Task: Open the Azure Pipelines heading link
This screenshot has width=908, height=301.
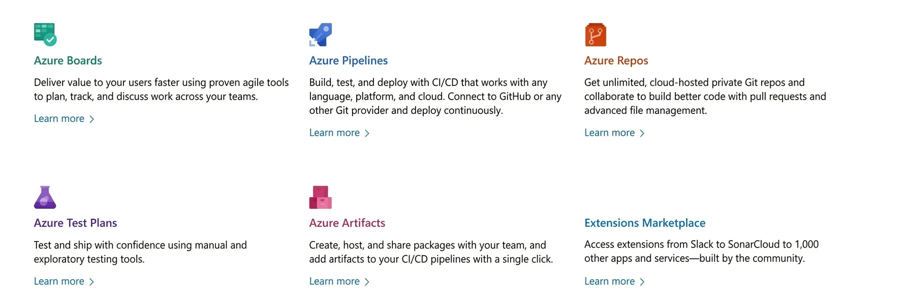Action: pyautogui.click(x=349, y=61)
